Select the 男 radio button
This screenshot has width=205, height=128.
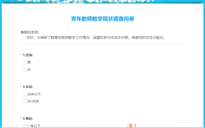point(25,62)
